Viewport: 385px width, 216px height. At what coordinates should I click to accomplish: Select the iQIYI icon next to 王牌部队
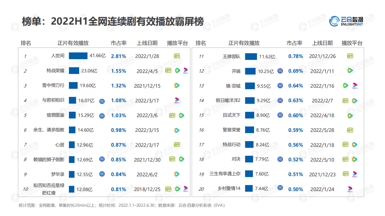350,56
